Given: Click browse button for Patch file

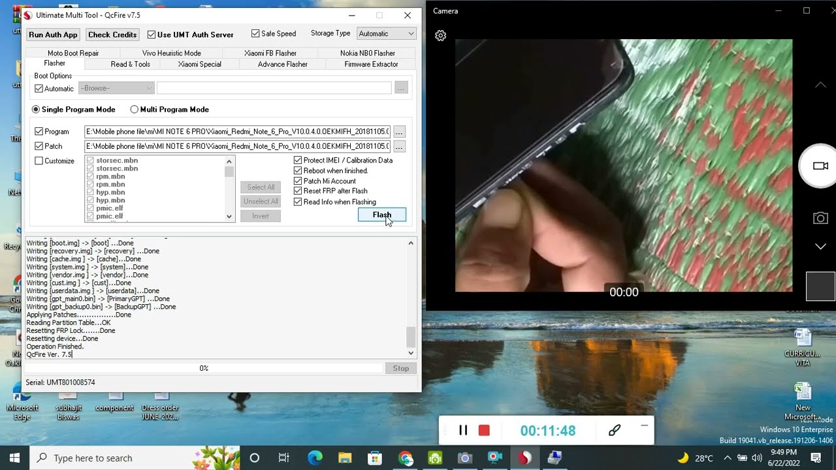Looking at the screenshot, I should click(399, 146).
